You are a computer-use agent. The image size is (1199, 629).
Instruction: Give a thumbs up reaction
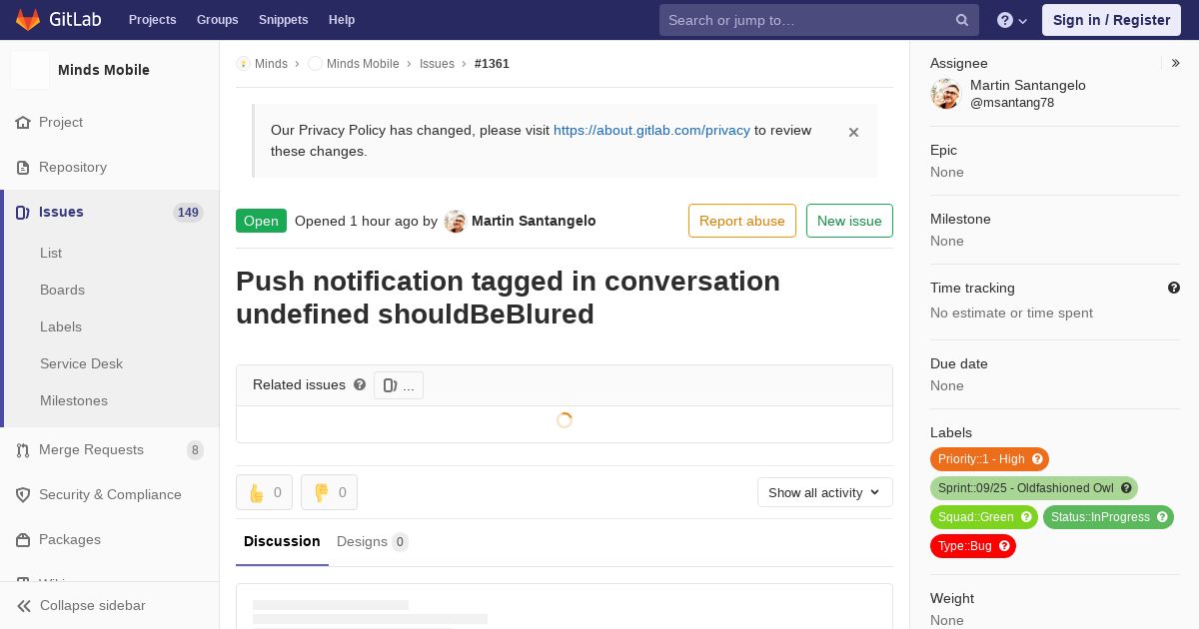(265, 492)
